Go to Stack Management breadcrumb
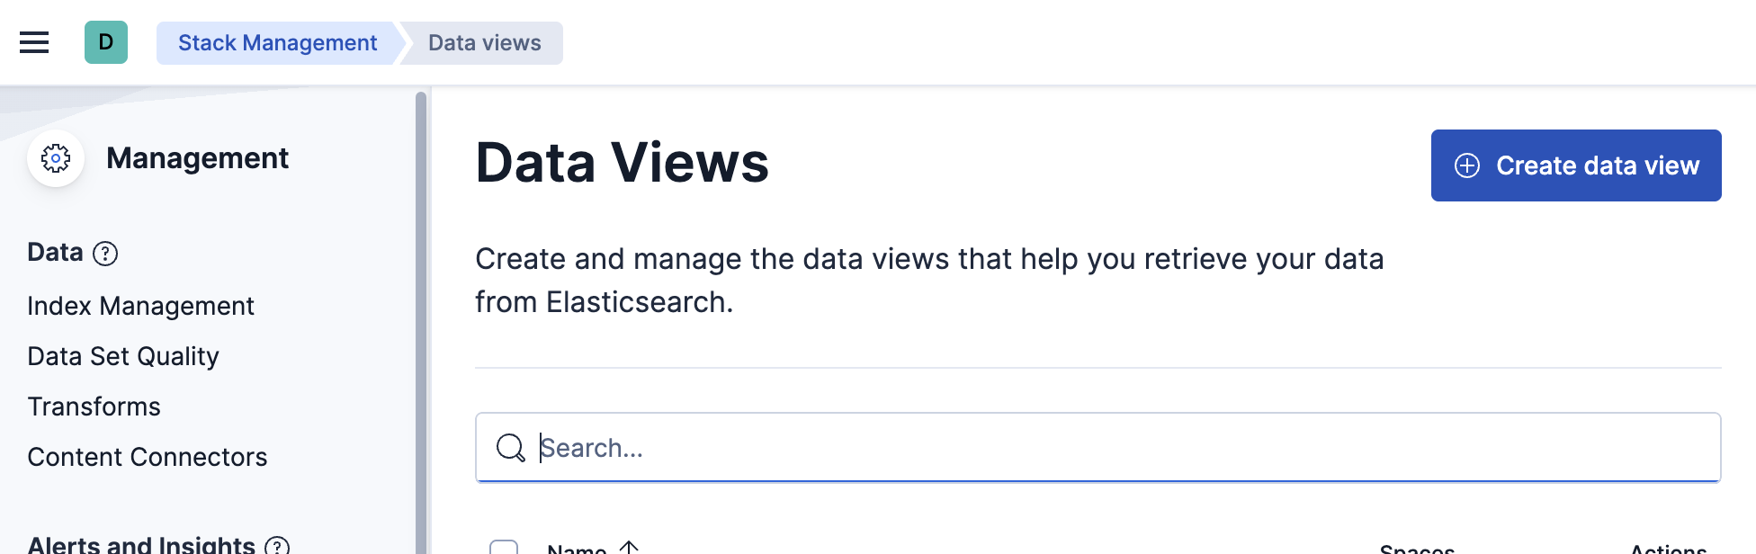Screen dimensions: 1756x554 277,43
